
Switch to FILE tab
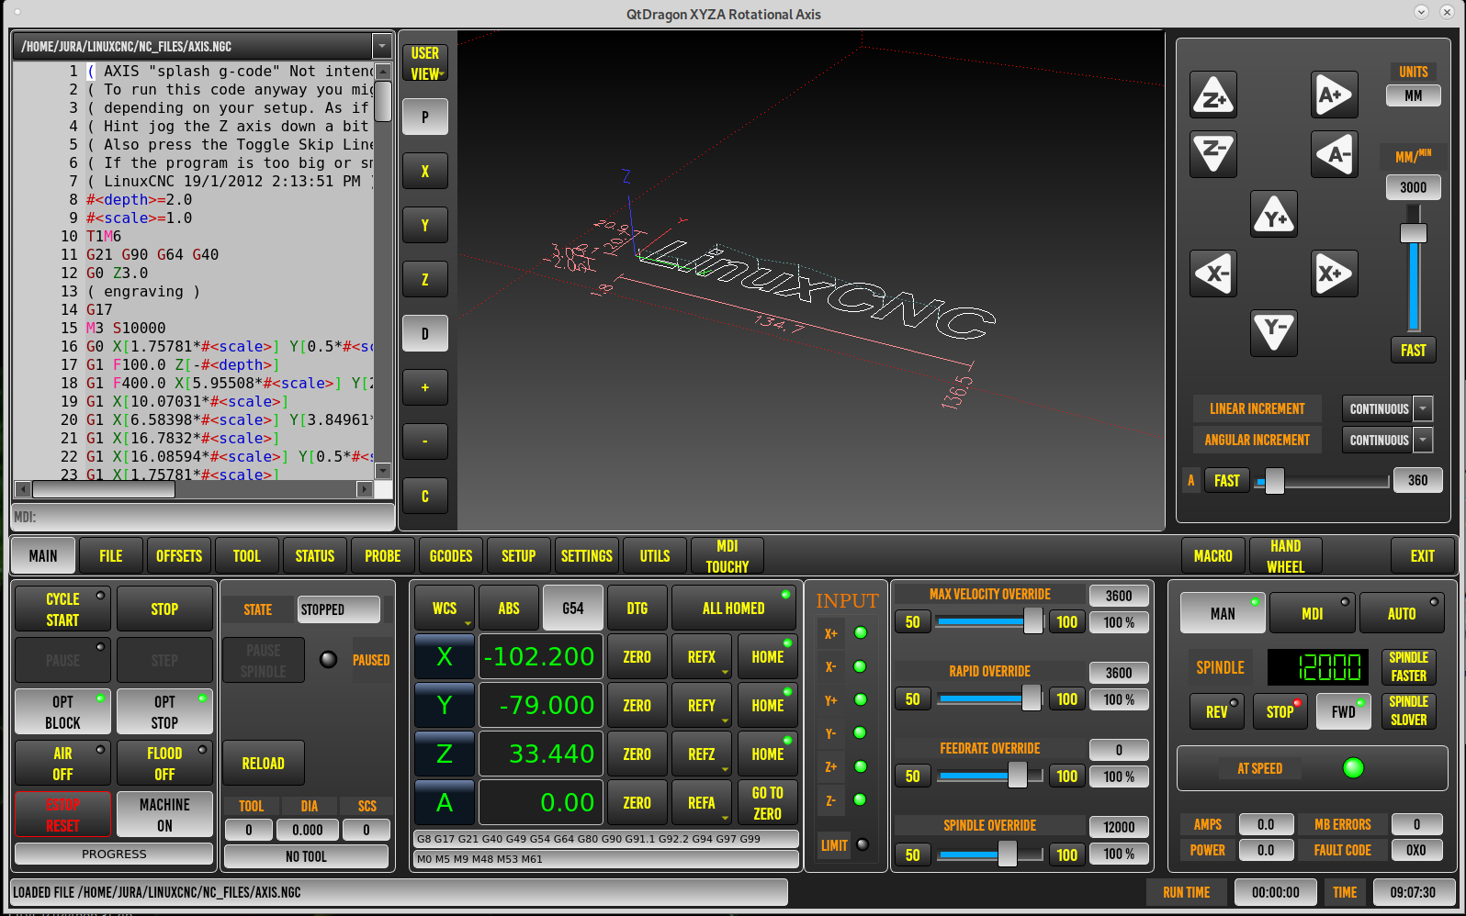111,556
